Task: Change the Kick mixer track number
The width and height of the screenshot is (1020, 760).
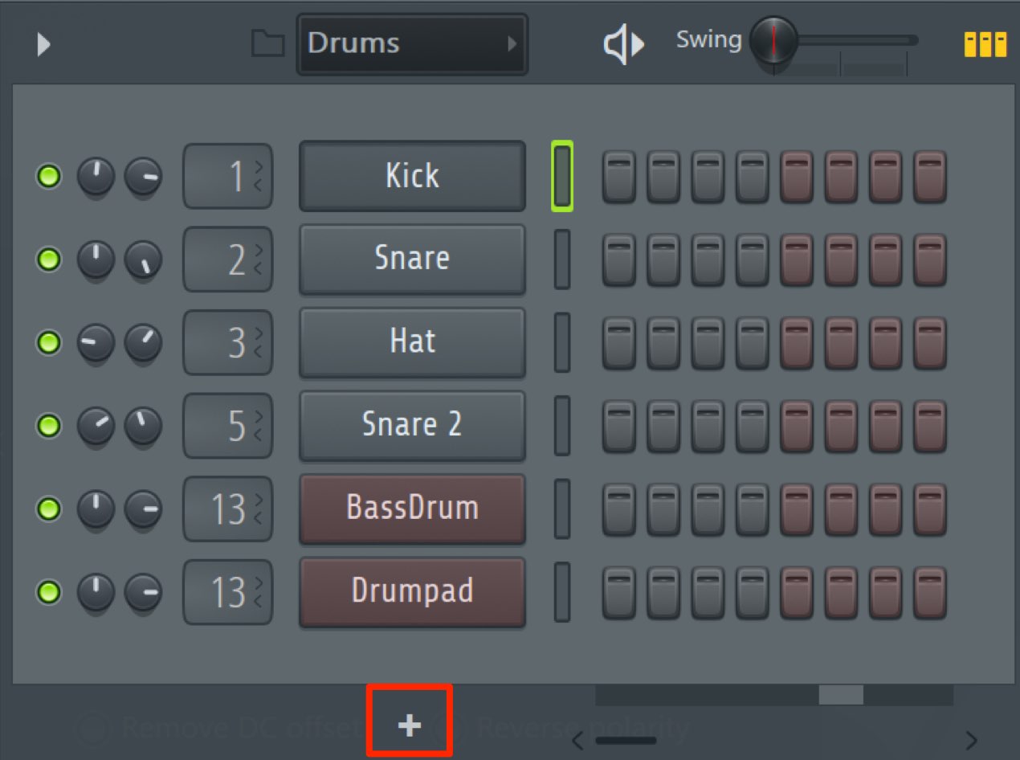Action: 228,176
